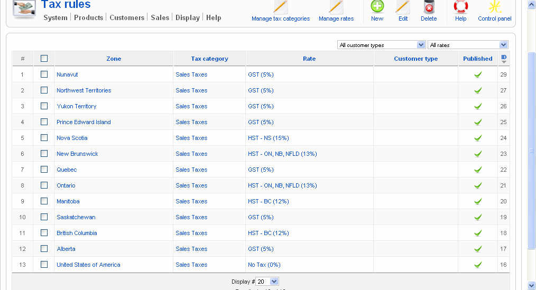Sort by the Tax category column header

pos(209,59)
